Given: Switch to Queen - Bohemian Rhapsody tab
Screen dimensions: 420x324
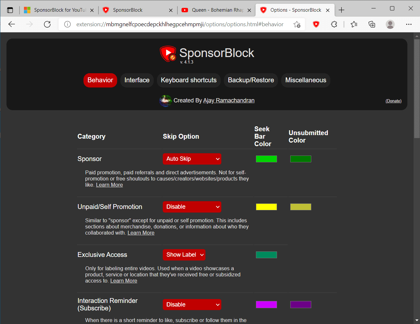Looking at the screenshot, I should [216, 10].
